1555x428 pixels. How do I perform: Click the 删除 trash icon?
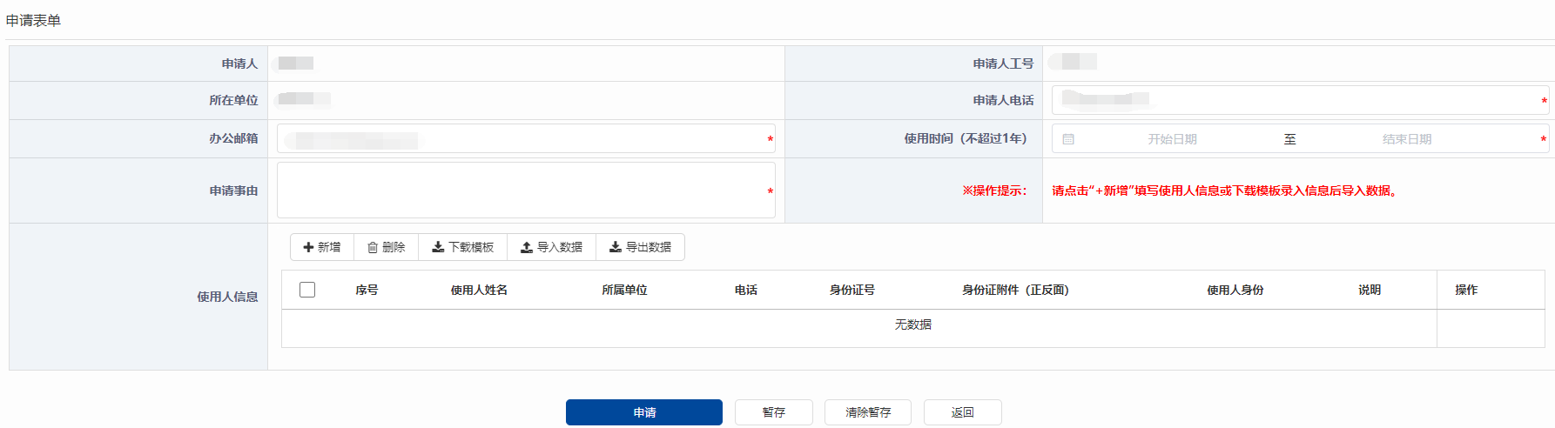(373, 248)
